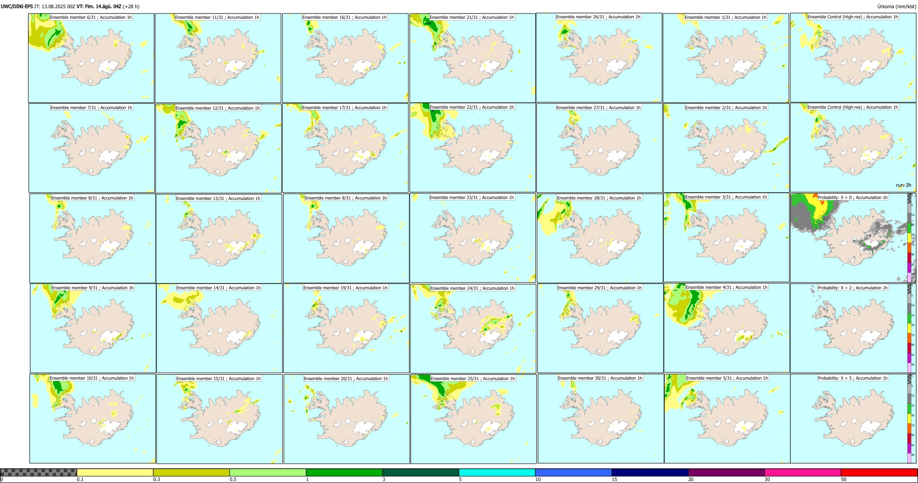Open the Ensemble member 12/31 map

pos(218,148)
